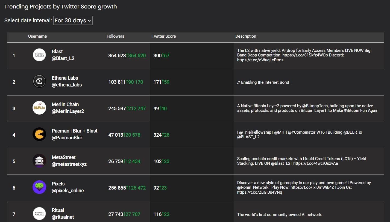Click the Blast follower count 364 623
The image size is (390, 222).
(117, 56)
